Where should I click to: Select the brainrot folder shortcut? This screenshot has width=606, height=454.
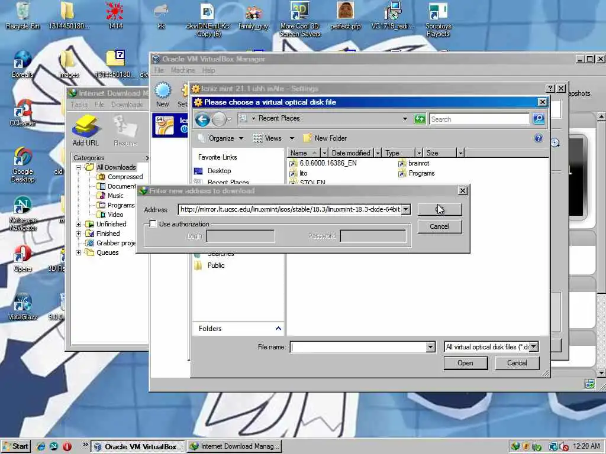coord(414,163)
